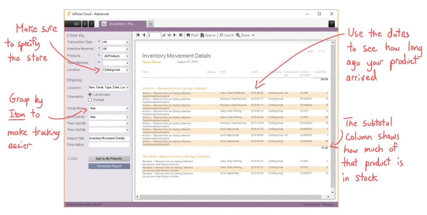427x215 pixels.
Task: Open the Zoom dropdown in toolbar
Action: tap(245, 35)
